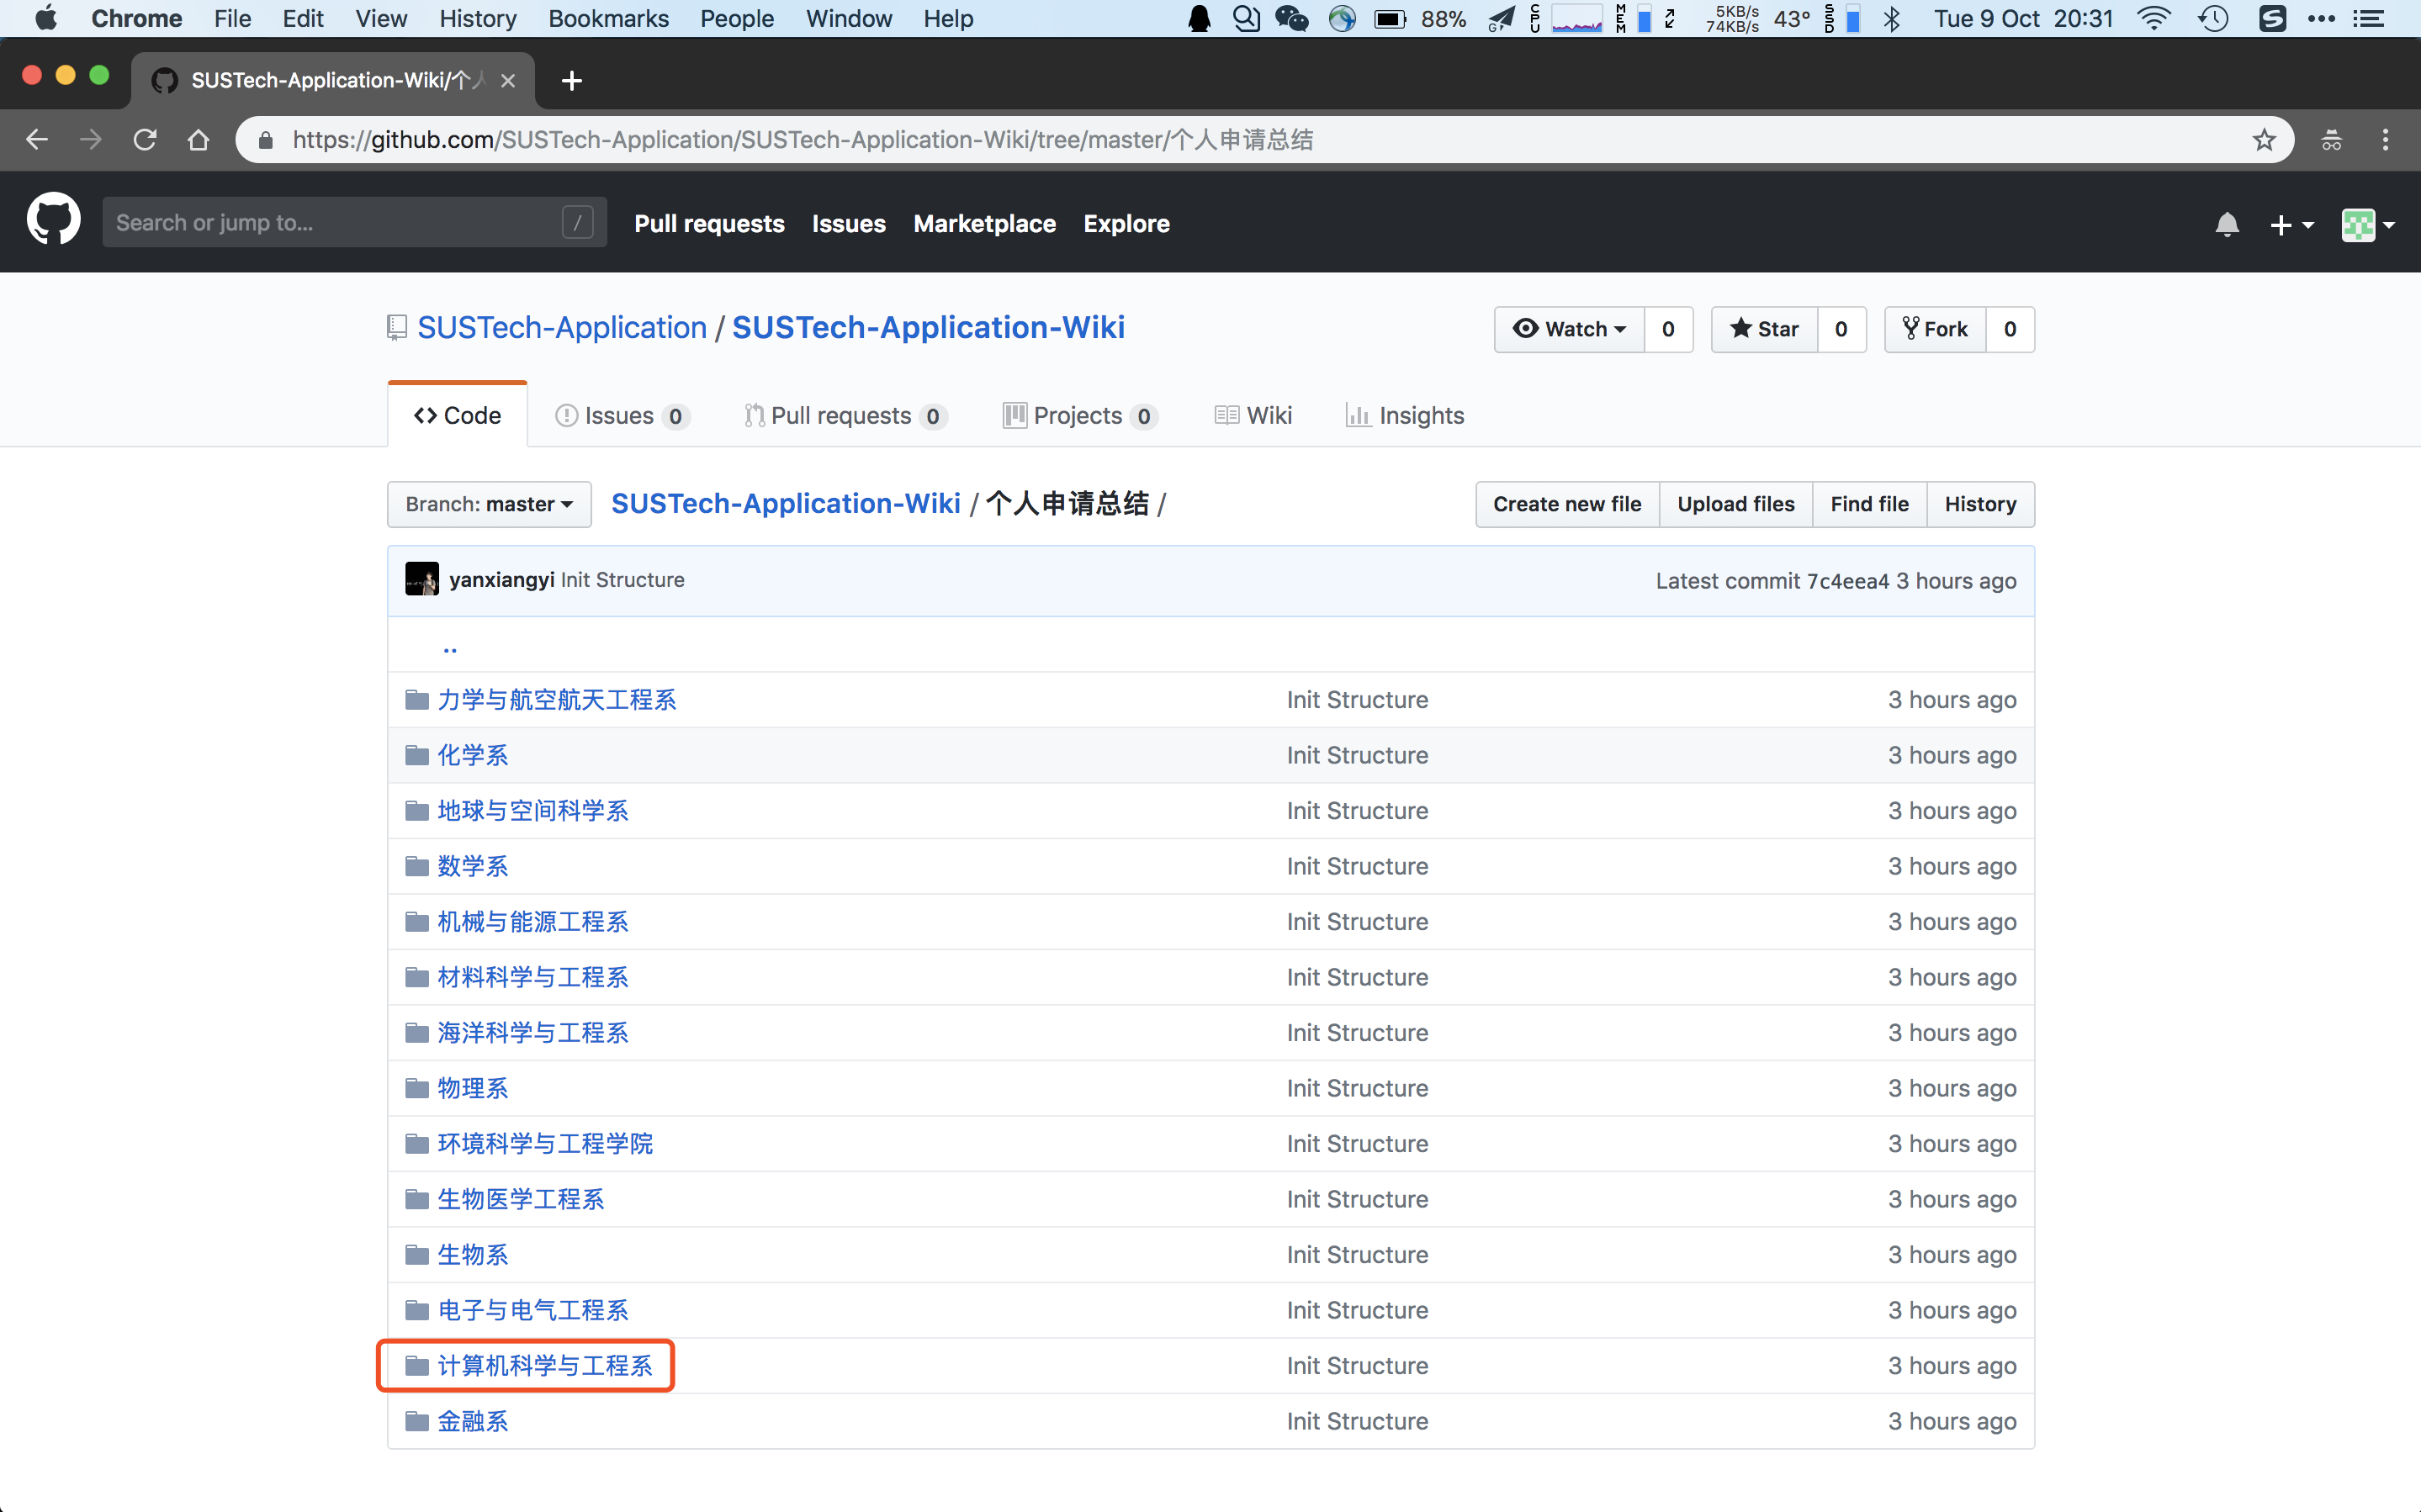The image size is (2421, 1512).
Task: Open the SUSTech-Application owner link
Action: click(x=562, y=328)
